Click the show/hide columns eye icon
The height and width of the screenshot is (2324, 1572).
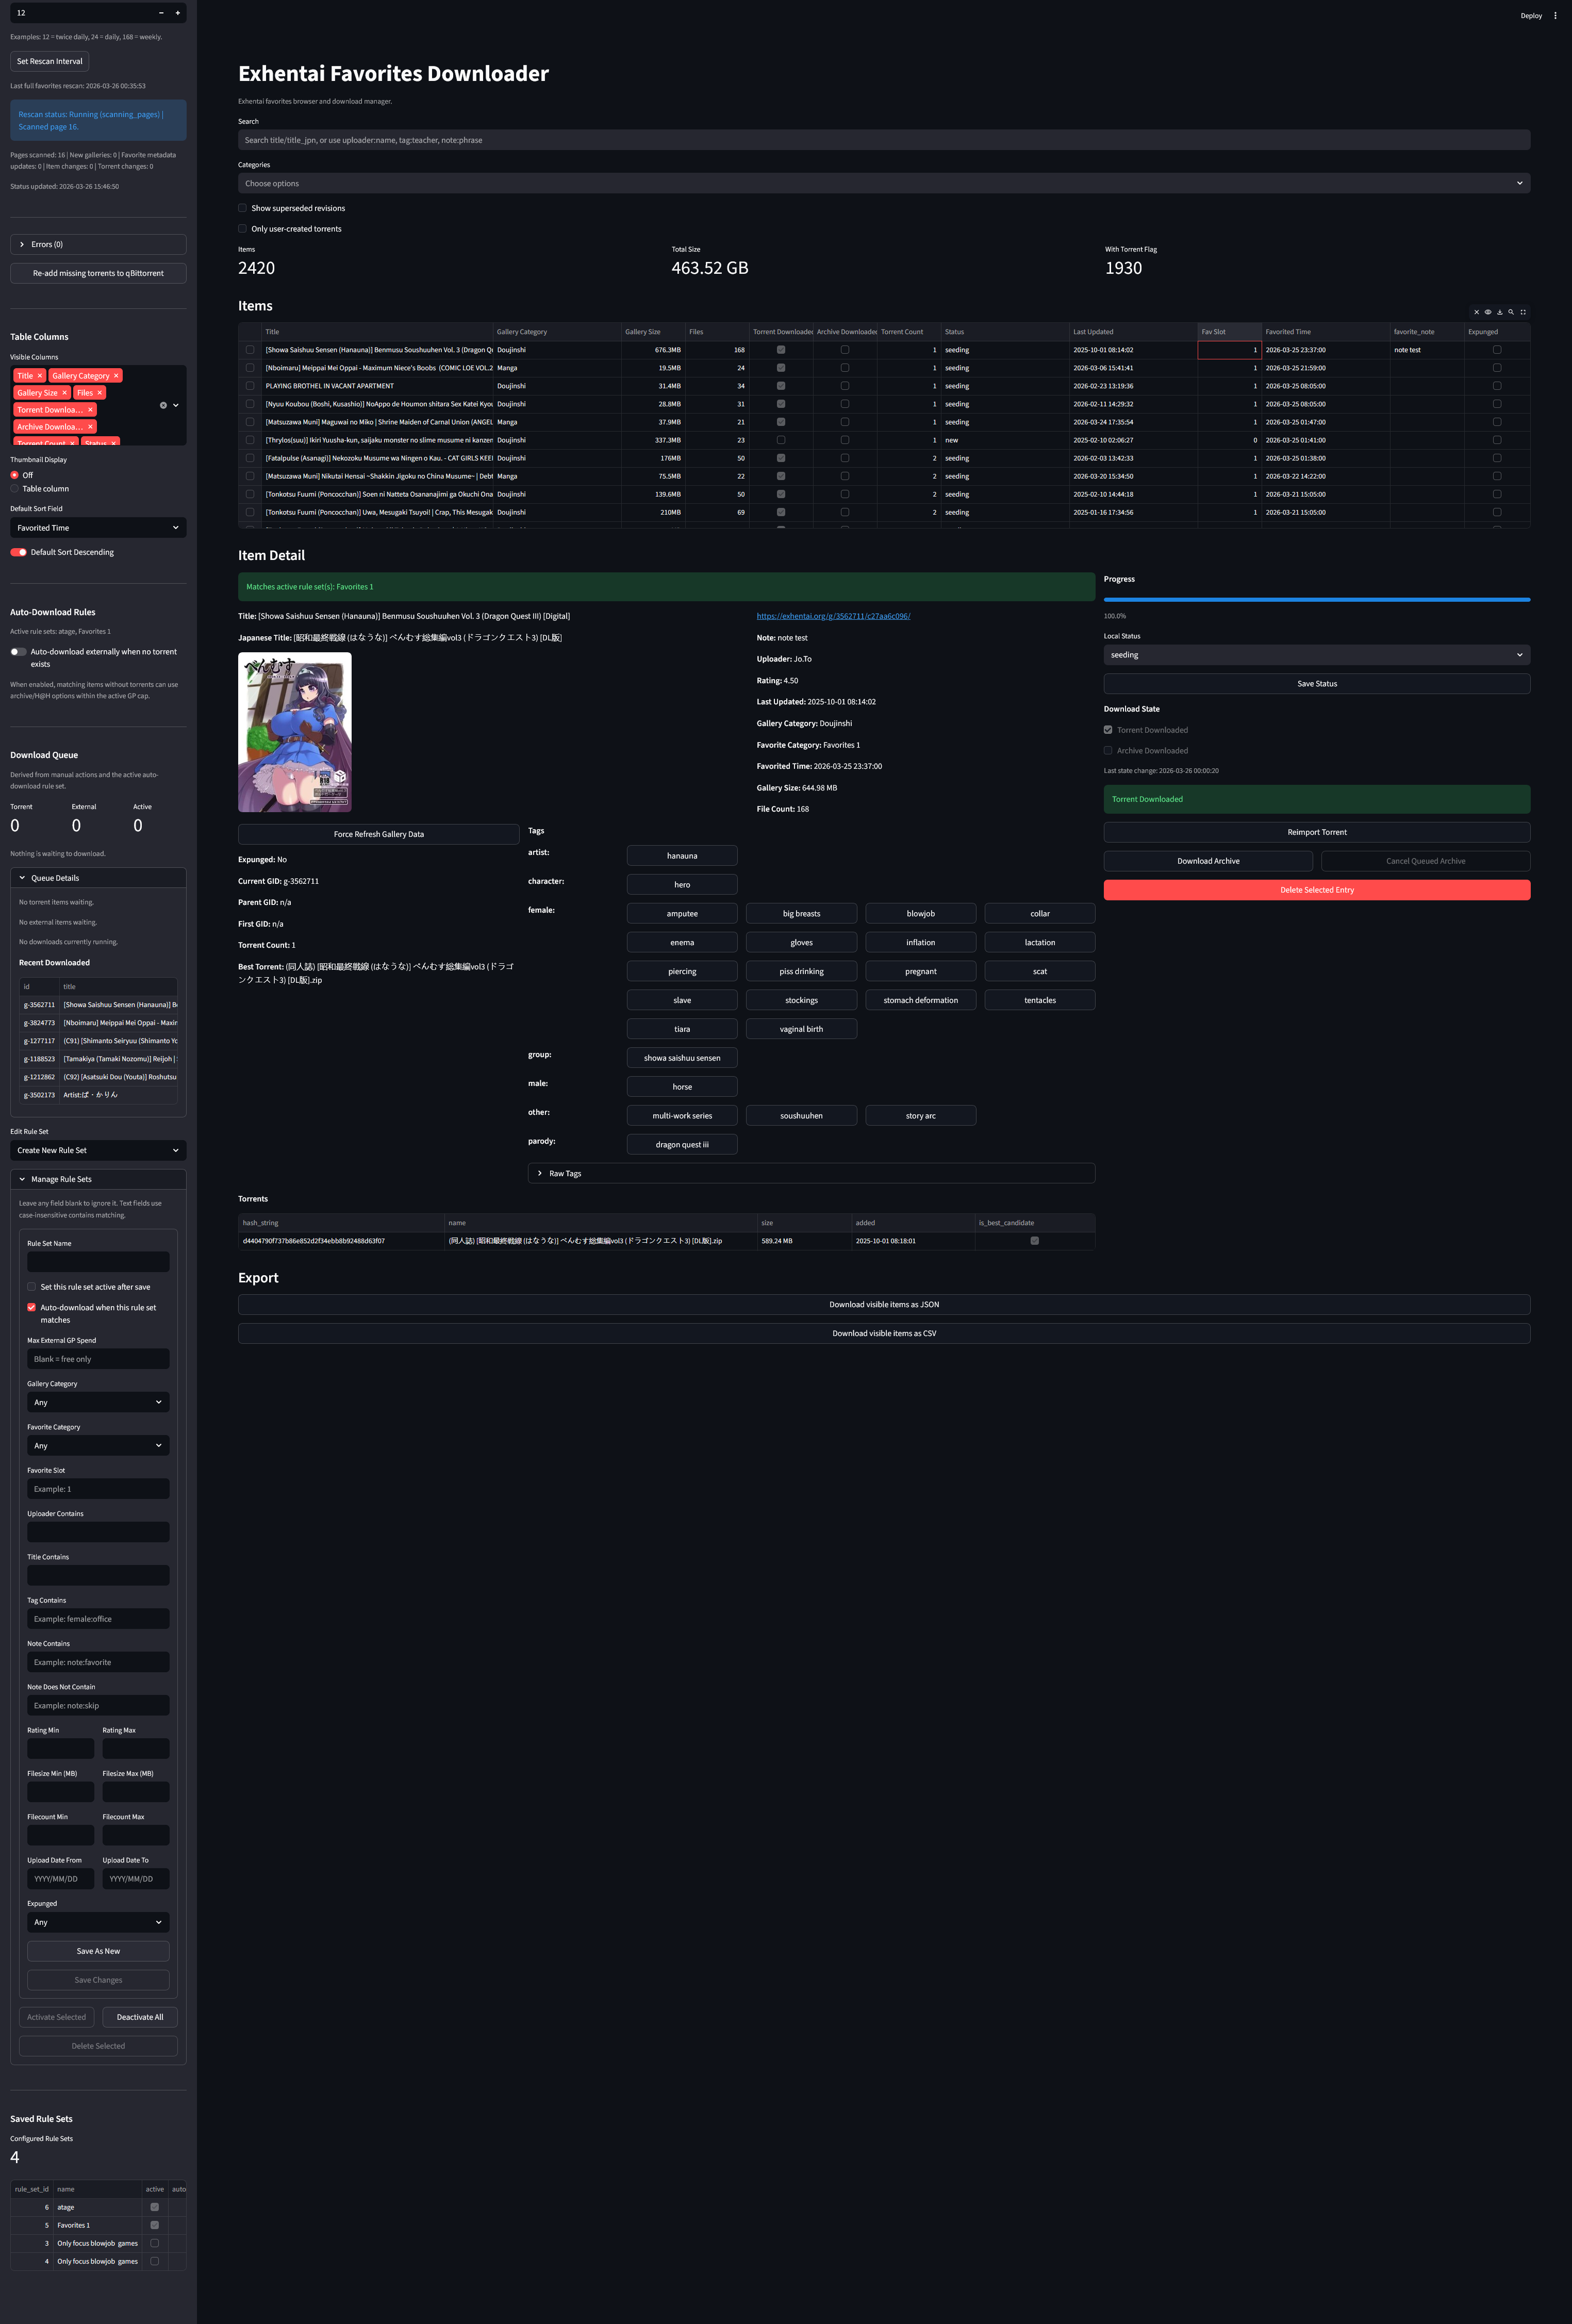[1487, 312]
